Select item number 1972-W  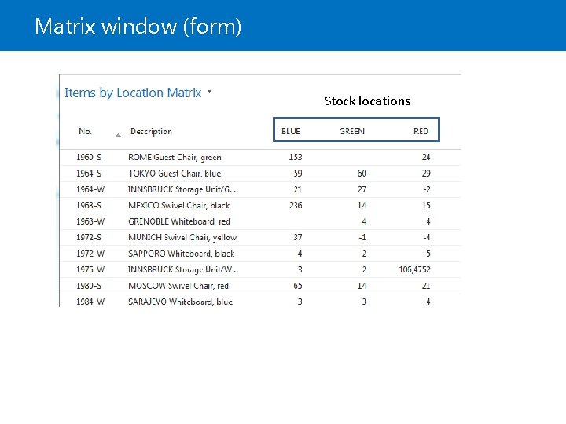90,254
